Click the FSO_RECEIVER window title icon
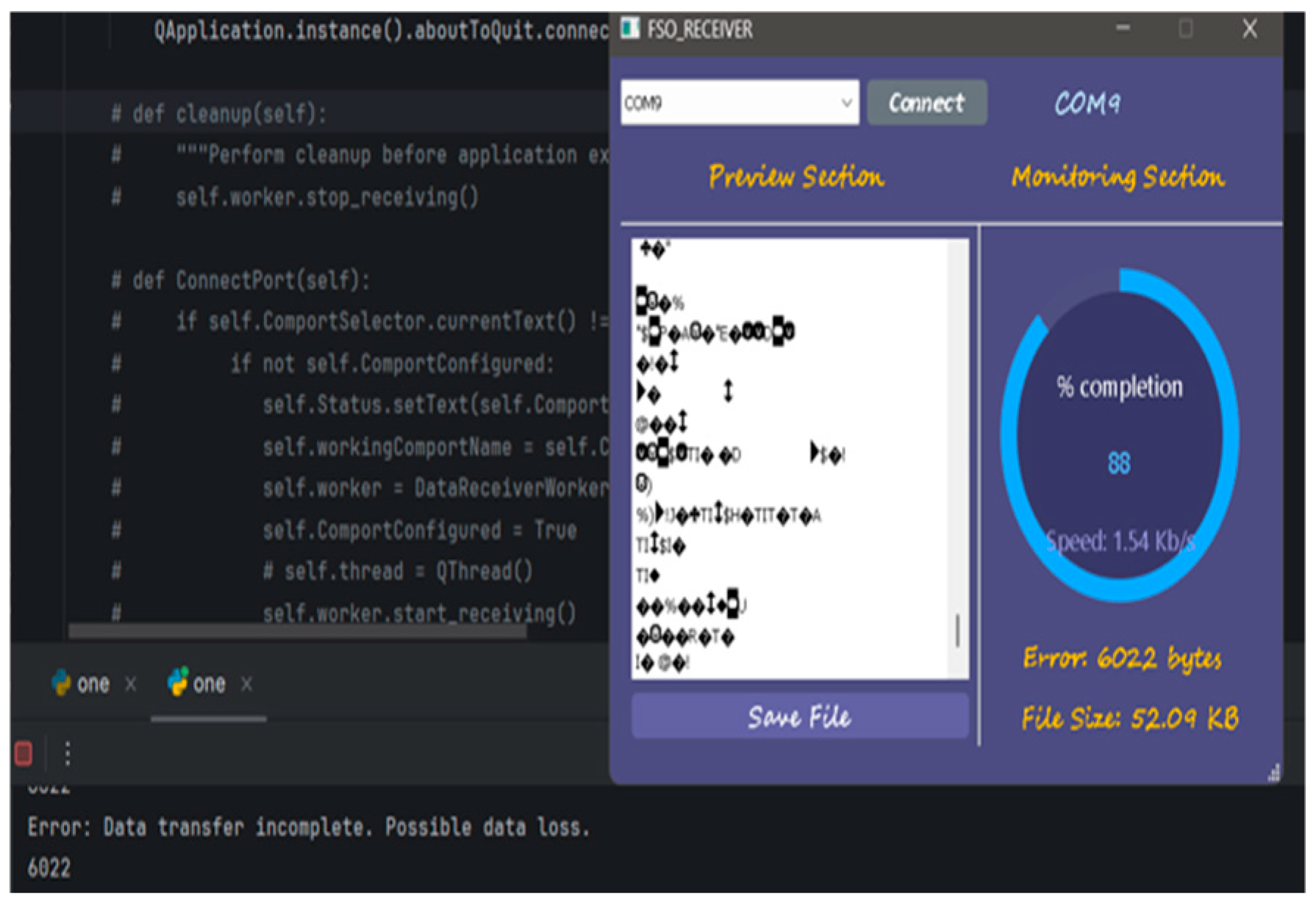Screen dimensions: 1316x906 630,29
